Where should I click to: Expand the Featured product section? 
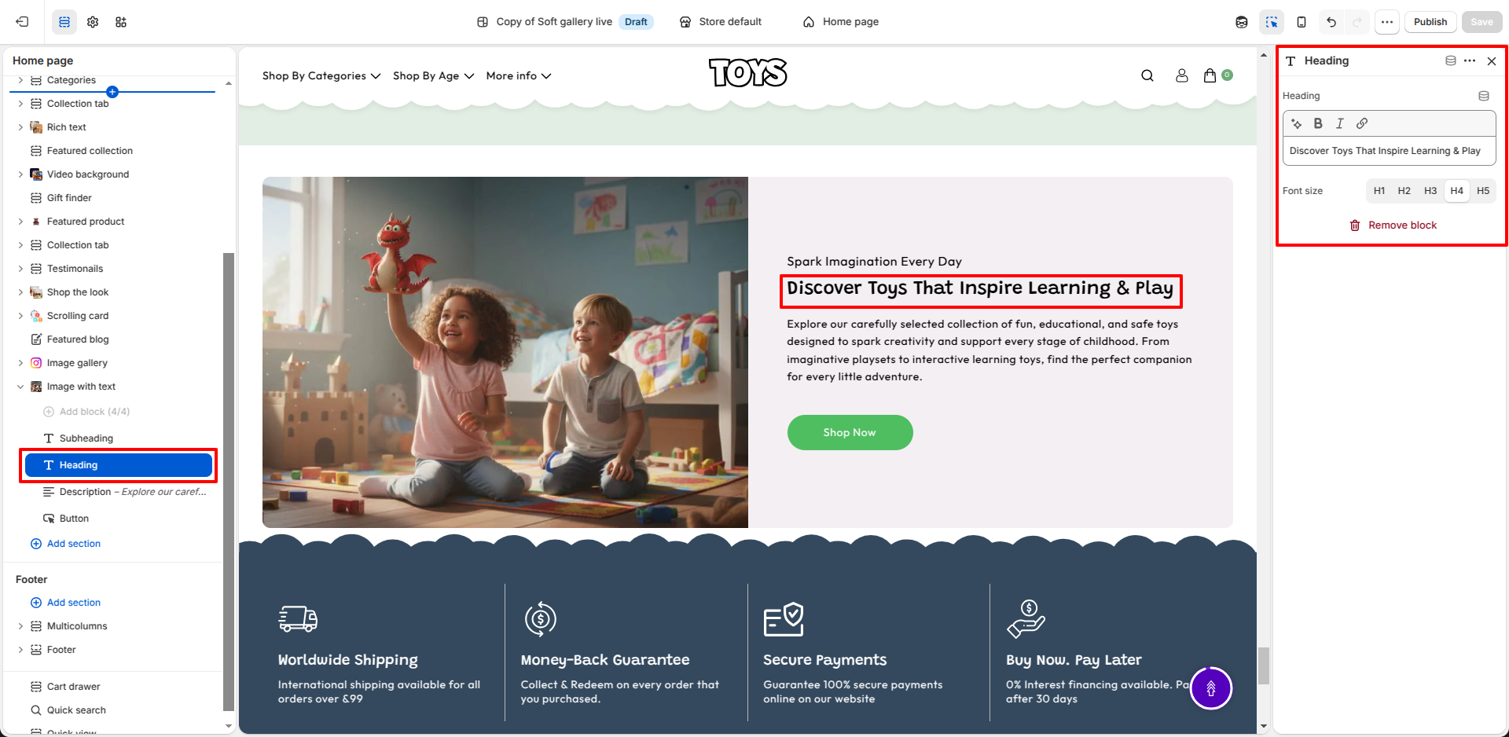tap(20, 222)
